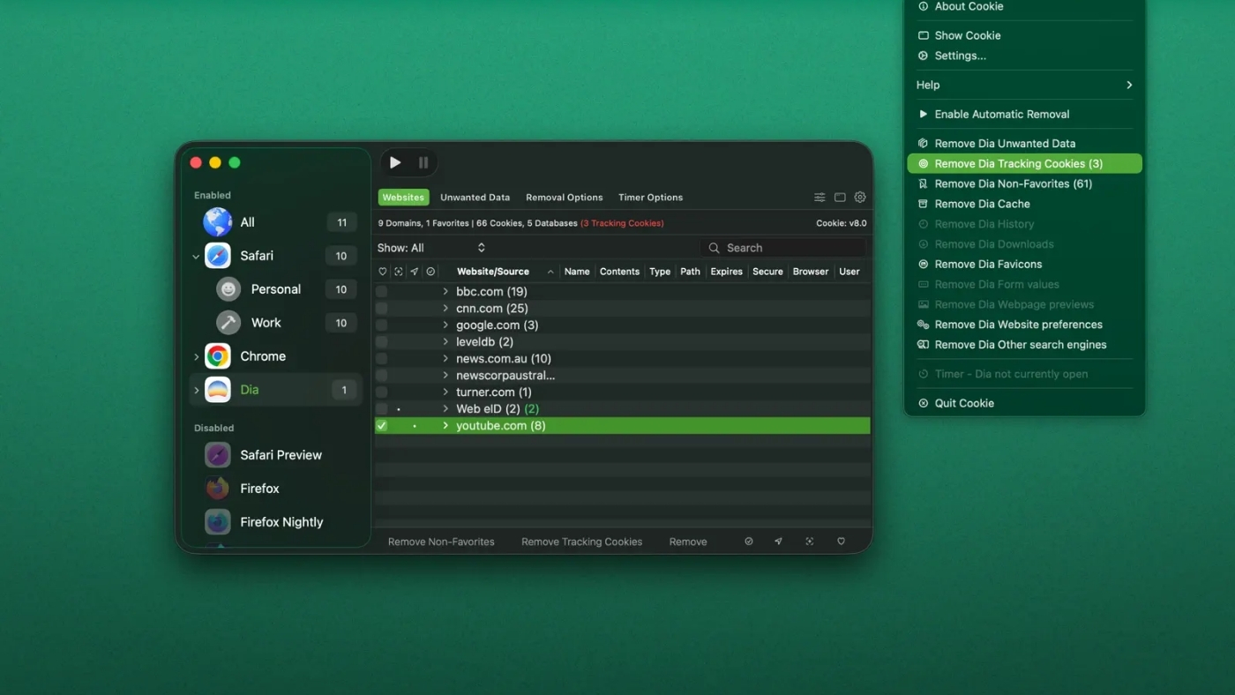Open settings with the gear icon

tap(860, 198)
